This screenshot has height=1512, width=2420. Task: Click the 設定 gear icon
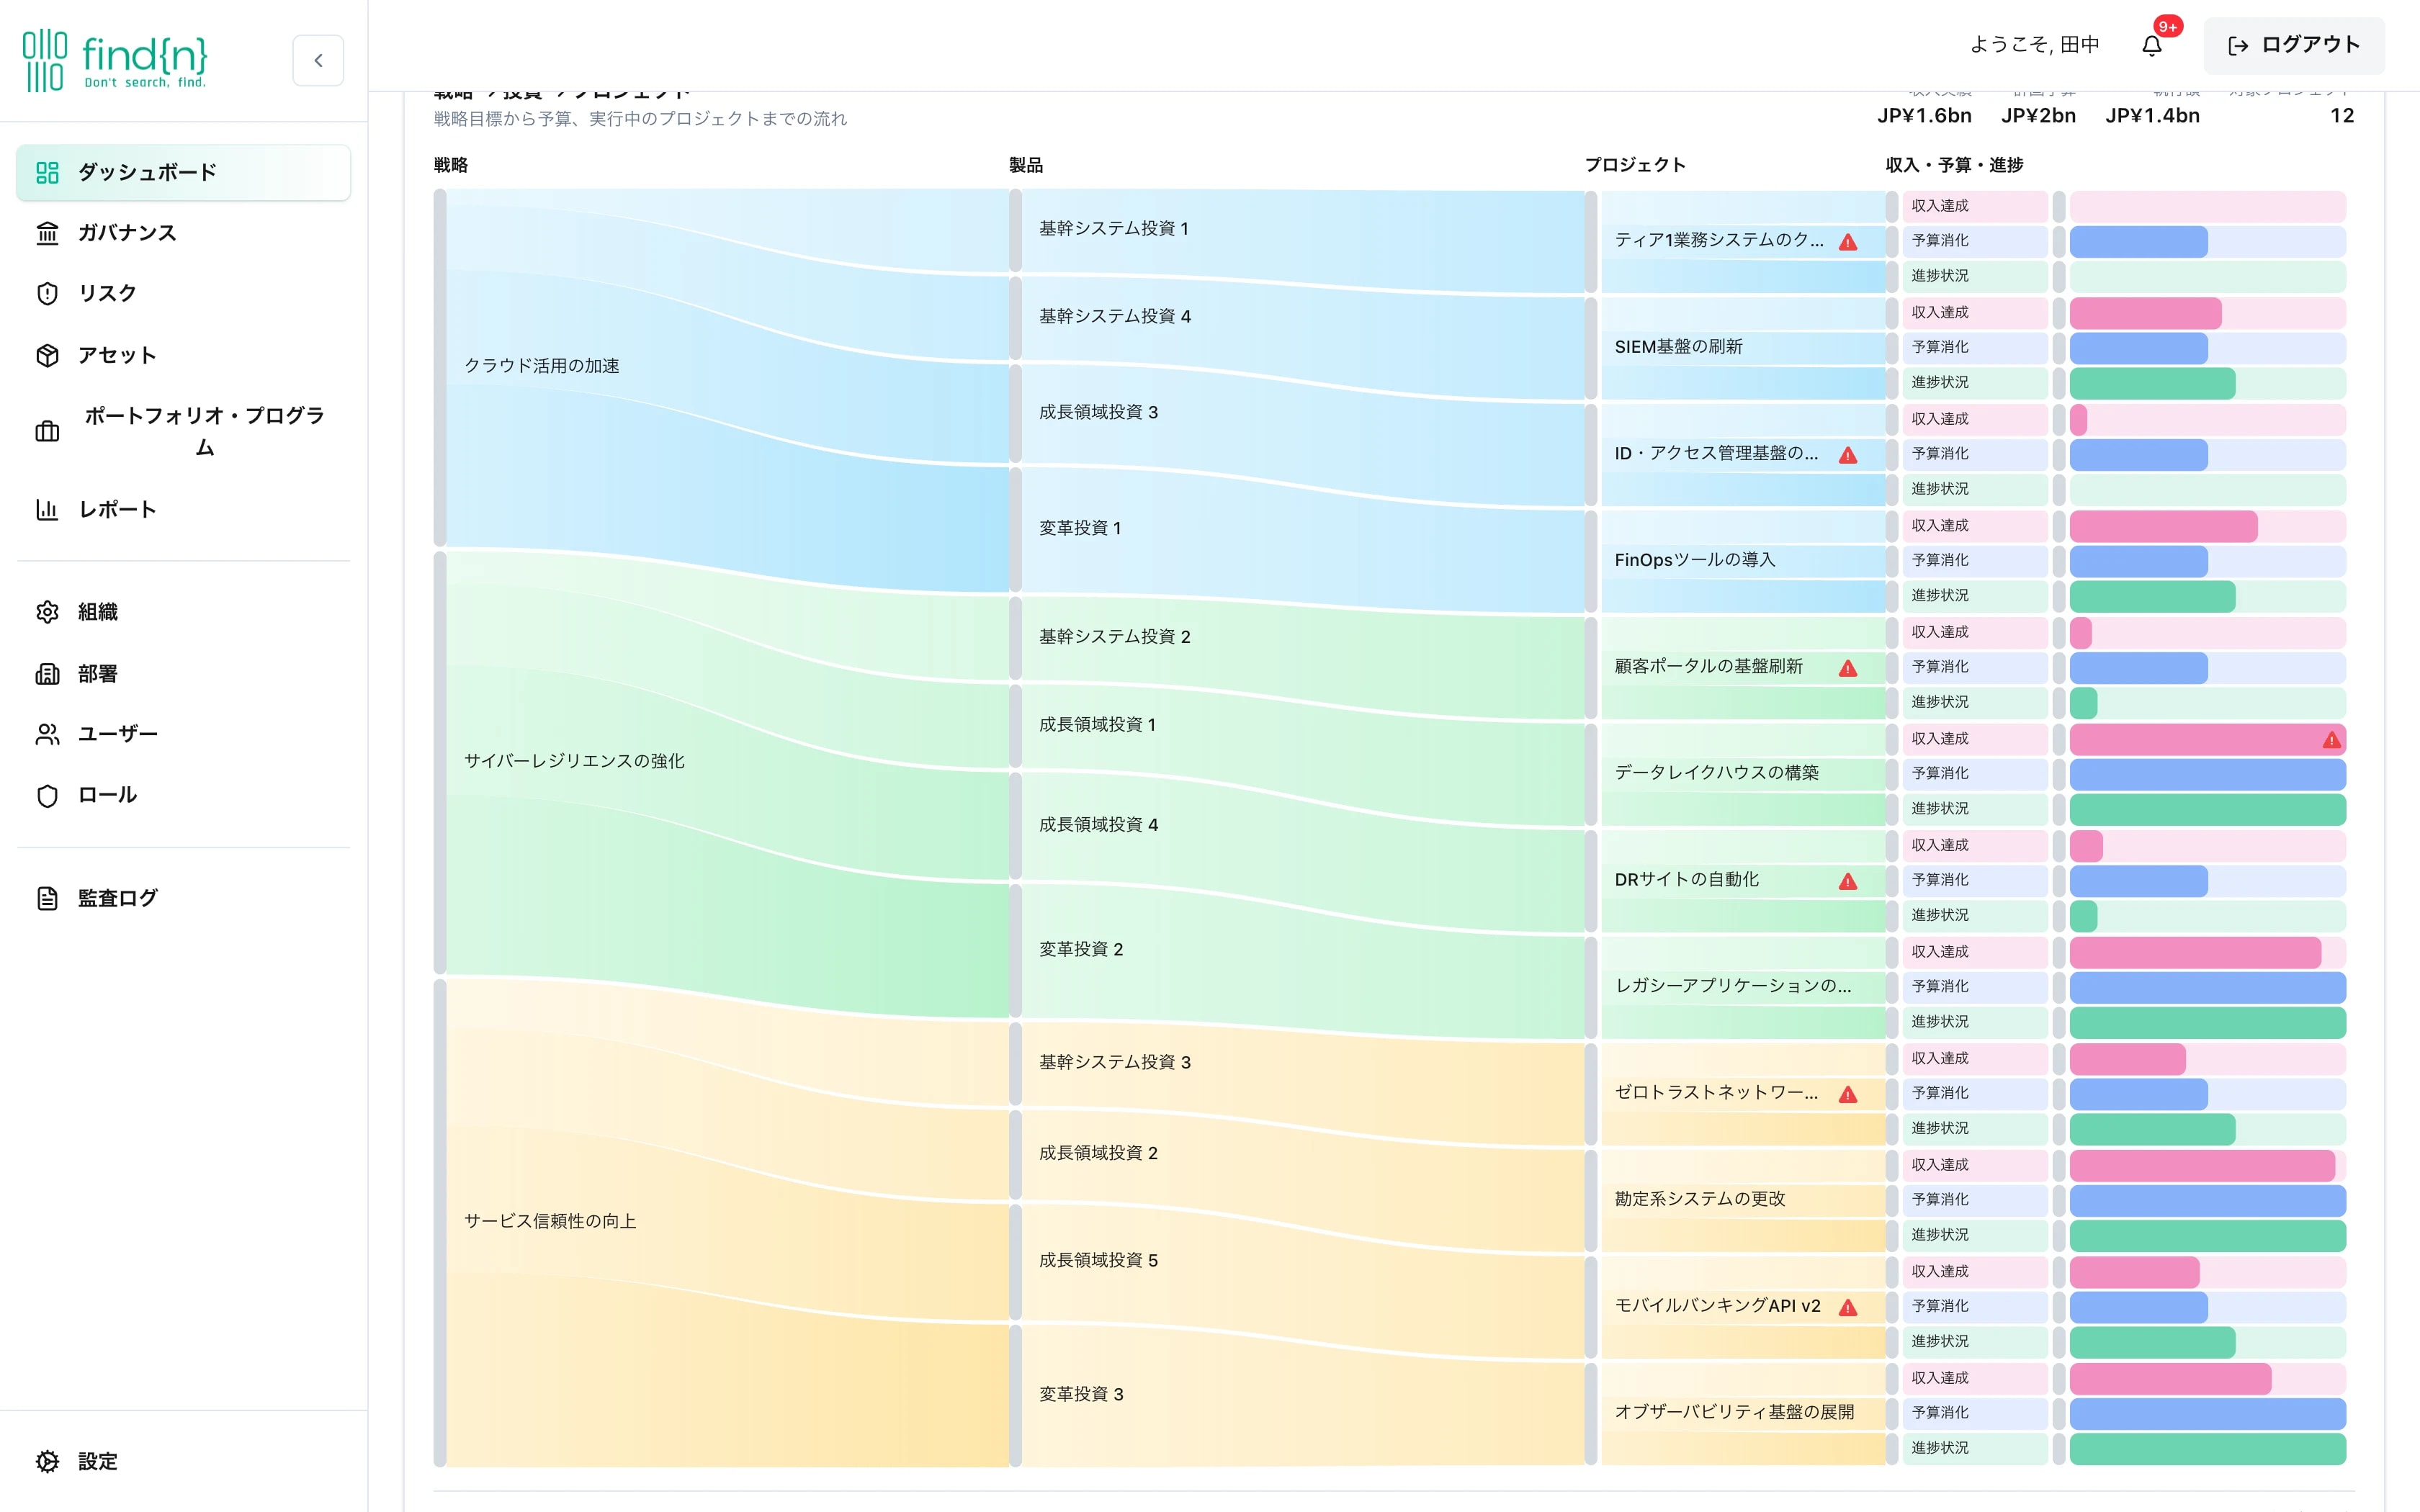tap(47, 1461)
